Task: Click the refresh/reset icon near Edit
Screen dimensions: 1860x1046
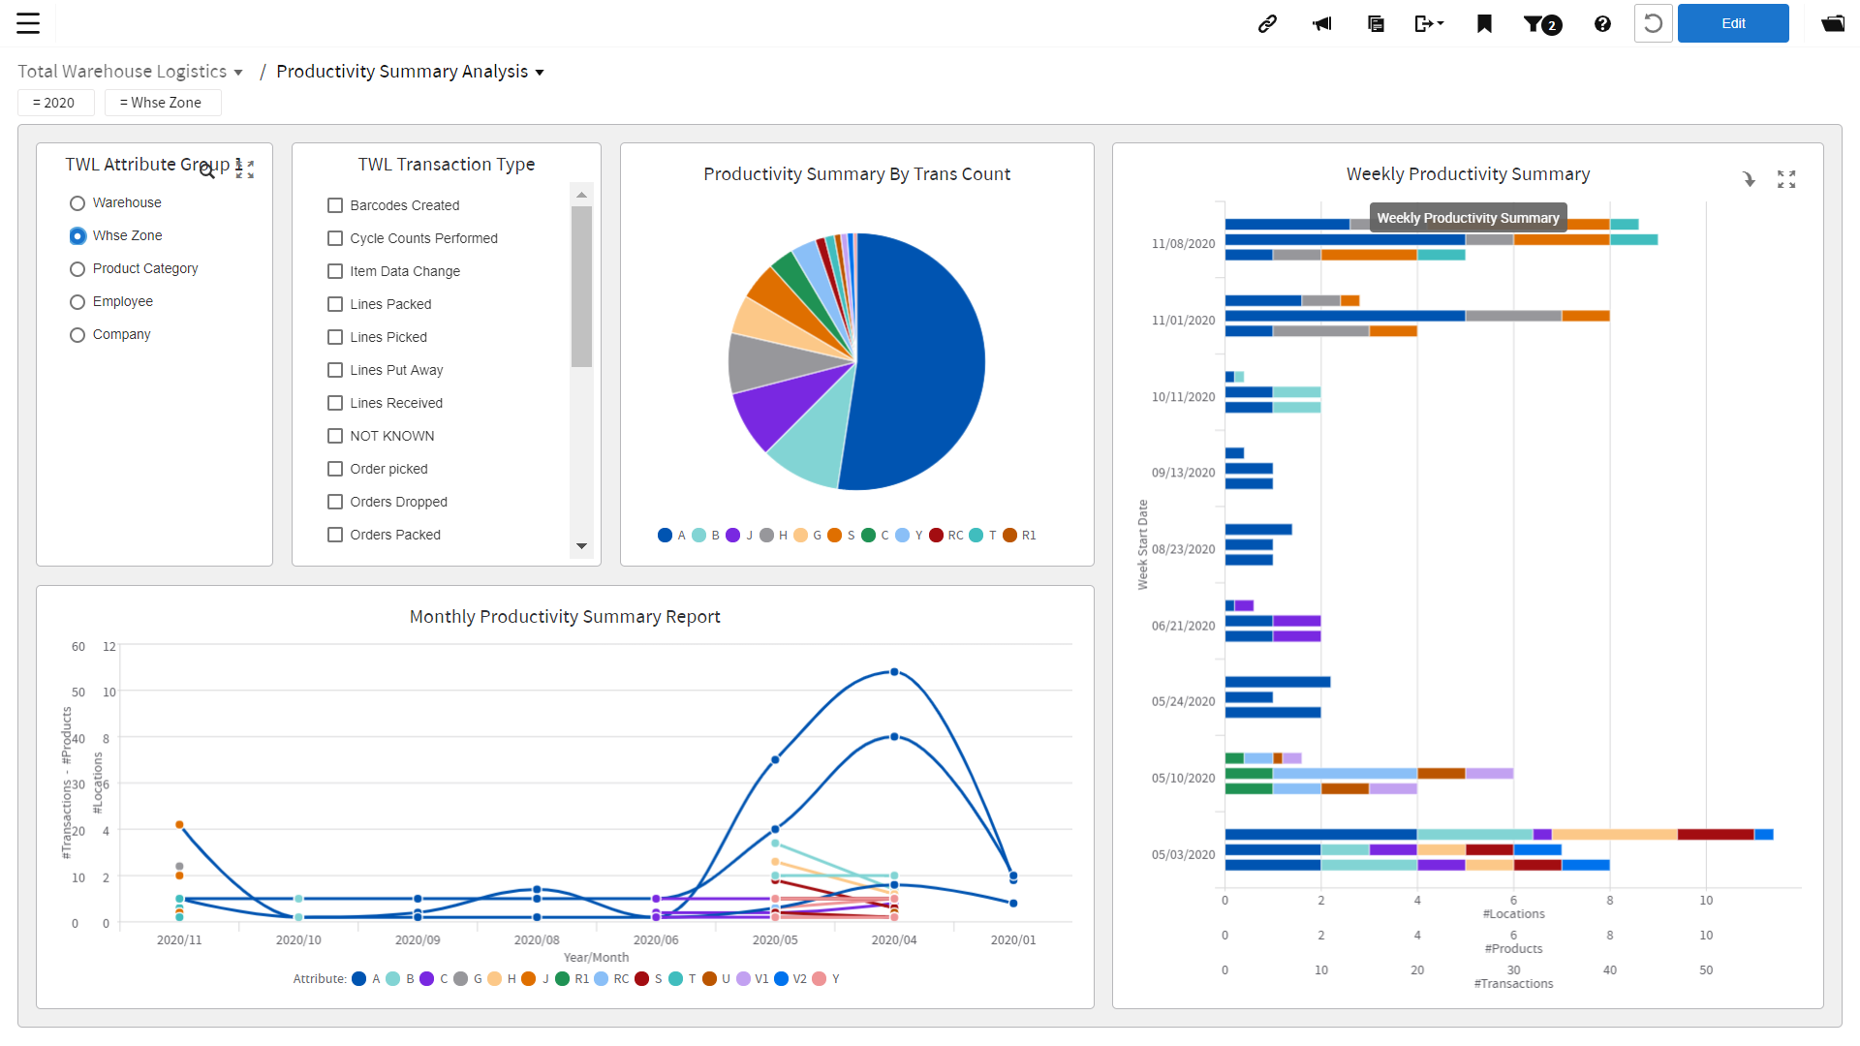Action: point(1653,23)
